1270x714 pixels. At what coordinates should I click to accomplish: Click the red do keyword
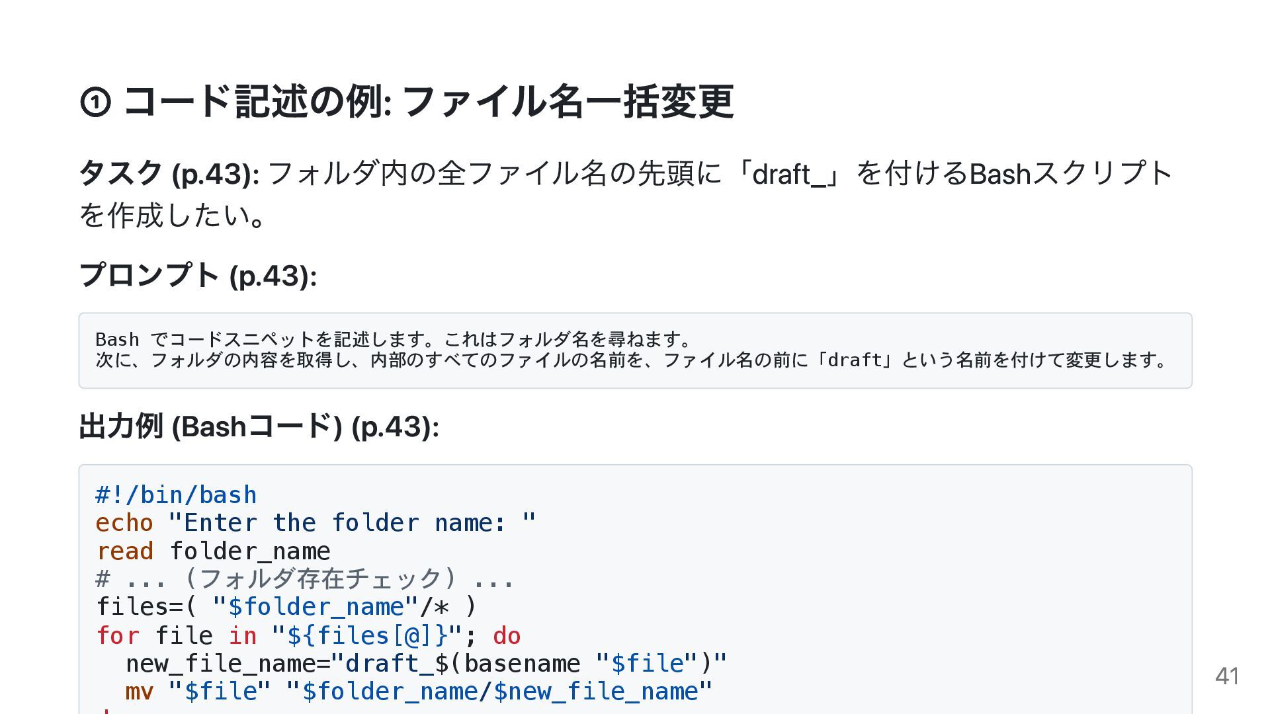click(x=506, y=635)
